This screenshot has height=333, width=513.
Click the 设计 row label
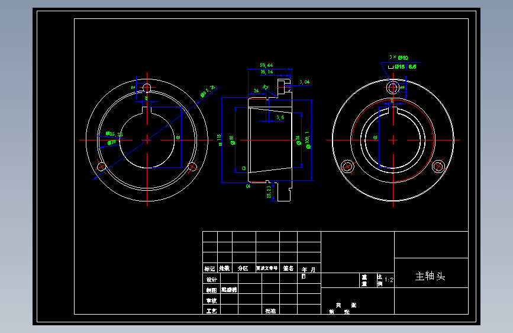(x=212, y=280)
